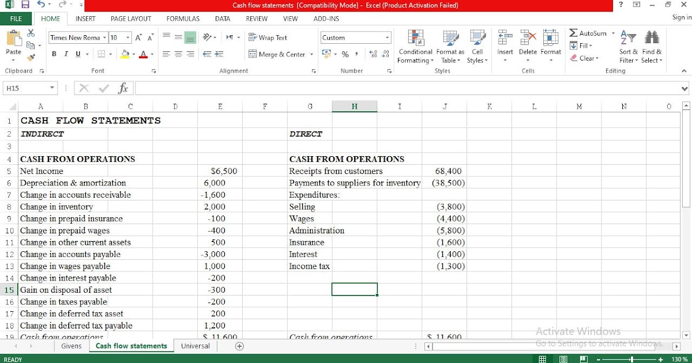
Task: Open Conditional Formatting menu
Action: click(415, 47)
